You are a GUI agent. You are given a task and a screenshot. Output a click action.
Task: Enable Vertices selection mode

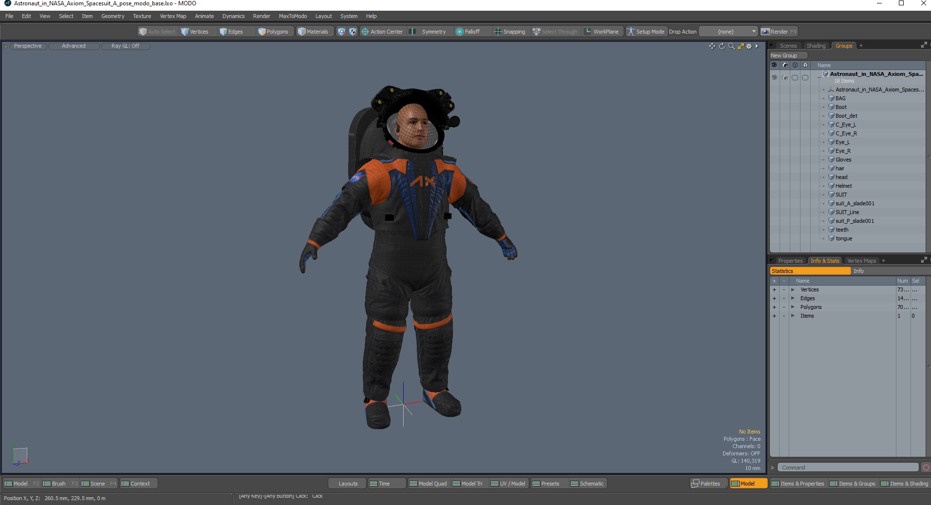(195, 32)
